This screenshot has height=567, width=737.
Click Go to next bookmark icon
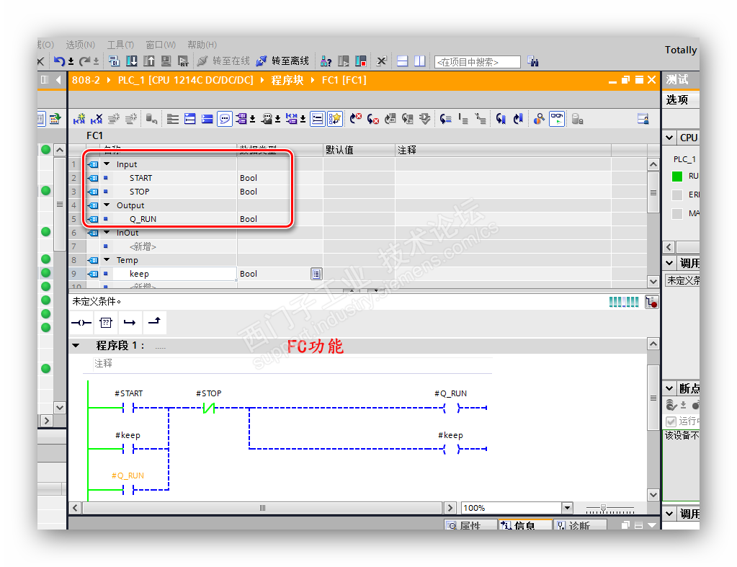click(501, 119)
